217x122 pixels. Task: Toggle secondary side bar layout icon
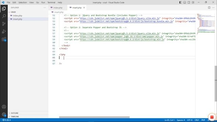click(189, 2)
